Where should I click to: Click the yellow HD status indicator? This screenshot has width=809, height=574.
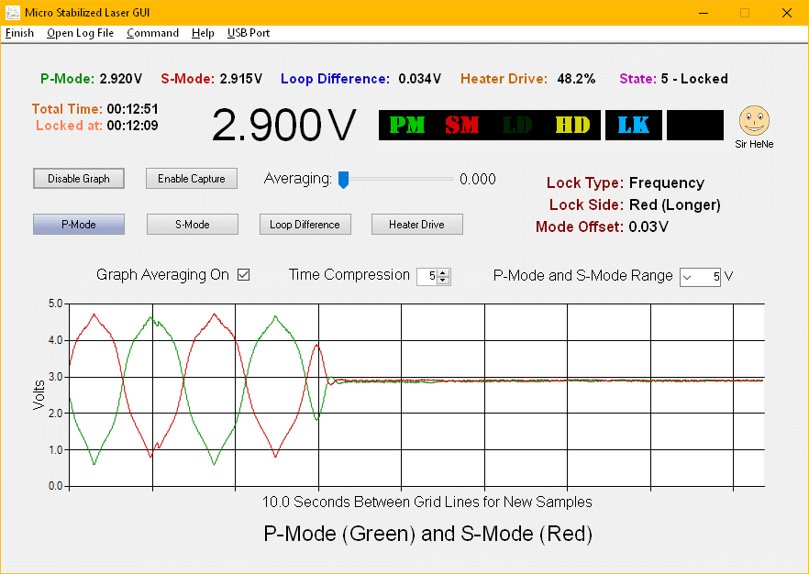click(573, 126)
